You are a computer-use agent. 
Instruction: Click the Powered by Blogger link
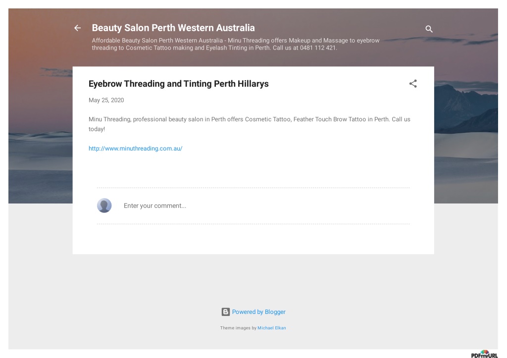click(x=258, y=312)
